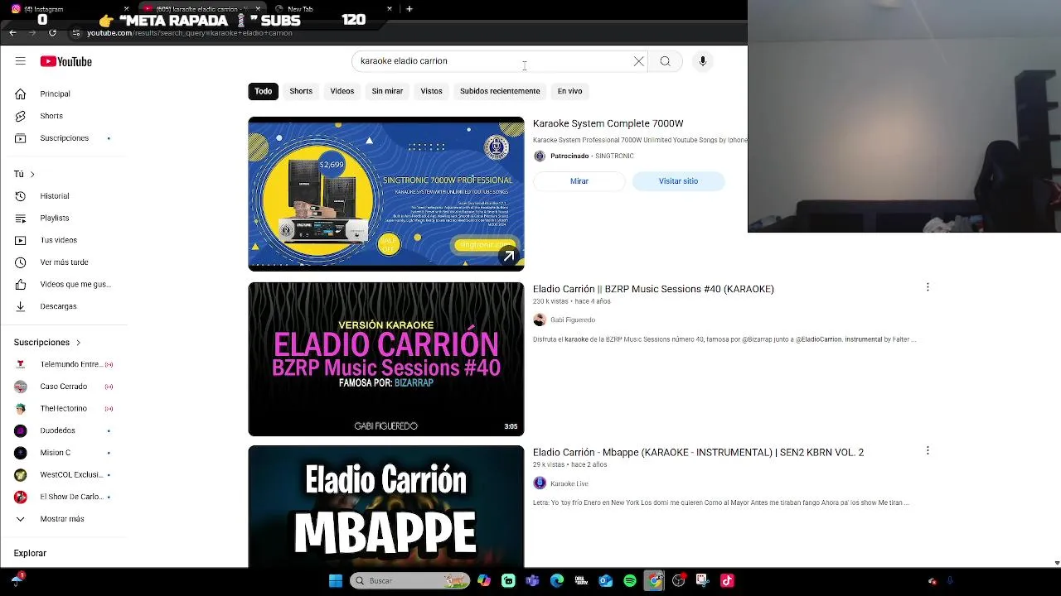Open Eladio Carrión Mbappe karaoke title
This screenshot has width=1061, height=596.
[x=698, y=452]
